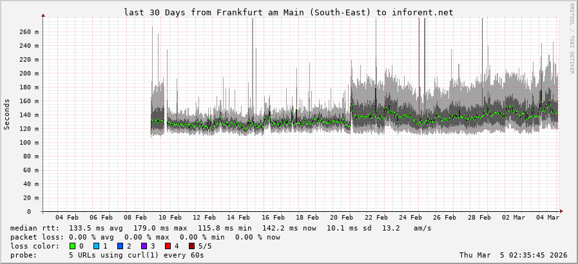This screenshot has width=578, height=264.
Task: Click the dark red 5/5 loss swatch
Action: 191,246
